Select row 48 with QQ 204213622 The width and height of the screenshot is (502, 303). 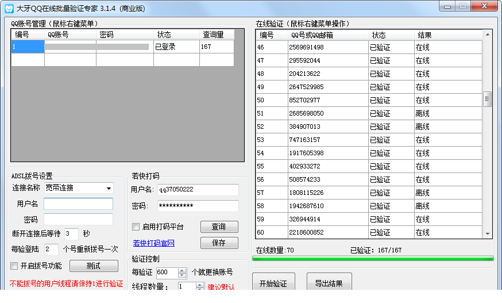click(369, 74)
